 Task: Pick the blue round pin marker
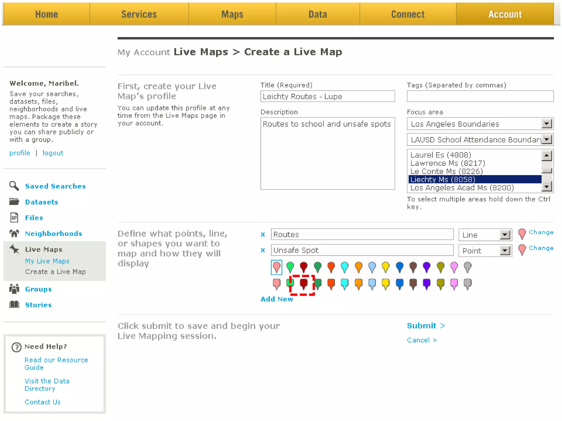(x=400, y=267)
